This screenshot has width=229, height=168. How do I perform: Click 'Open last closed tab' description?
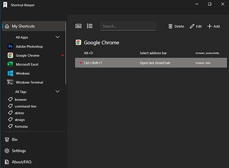(155, 63)
